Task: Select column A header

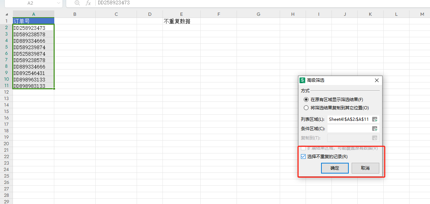Action: 33,14
